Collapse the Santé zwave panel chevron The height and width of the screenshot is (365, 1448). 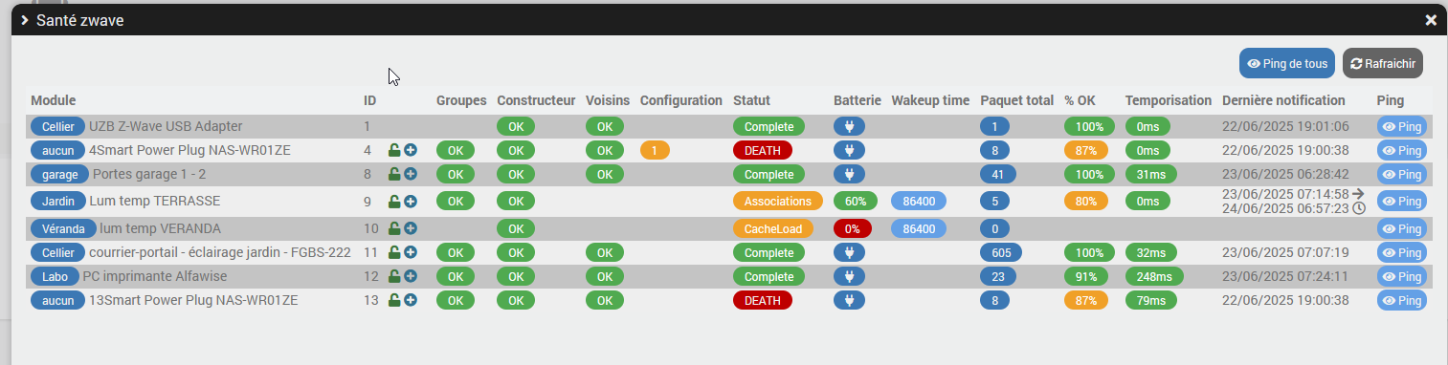click(x=25, y=19)
